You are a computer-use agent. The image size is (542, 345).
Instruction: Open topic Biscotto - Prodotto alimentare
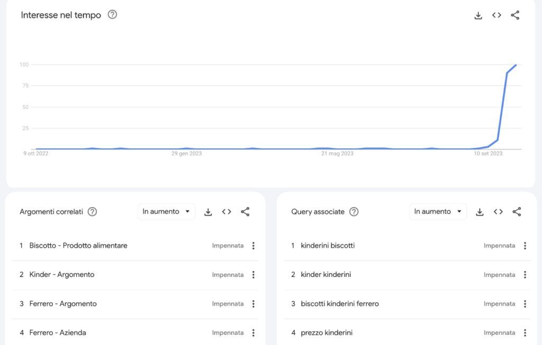pos(78,246)
